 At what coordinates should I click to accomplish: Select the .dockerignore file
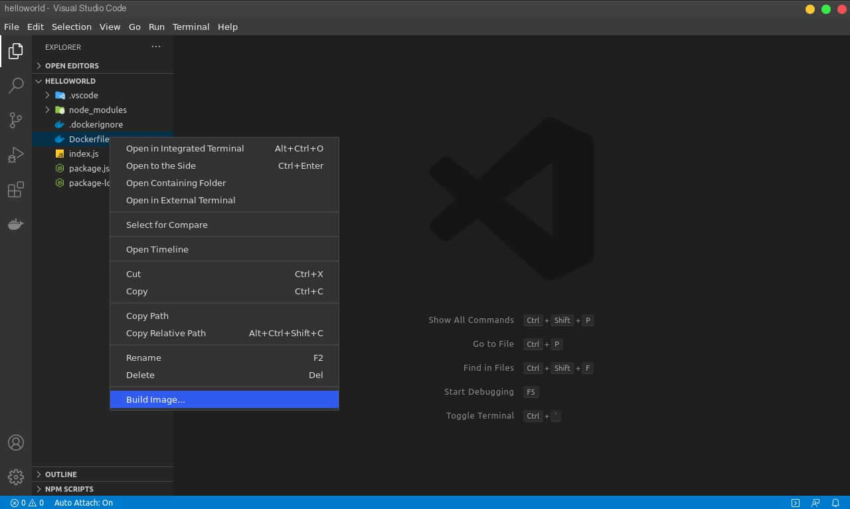103,124
